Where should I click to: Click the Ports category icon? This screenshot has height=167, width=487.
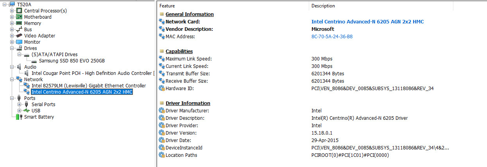pos(19,98)
